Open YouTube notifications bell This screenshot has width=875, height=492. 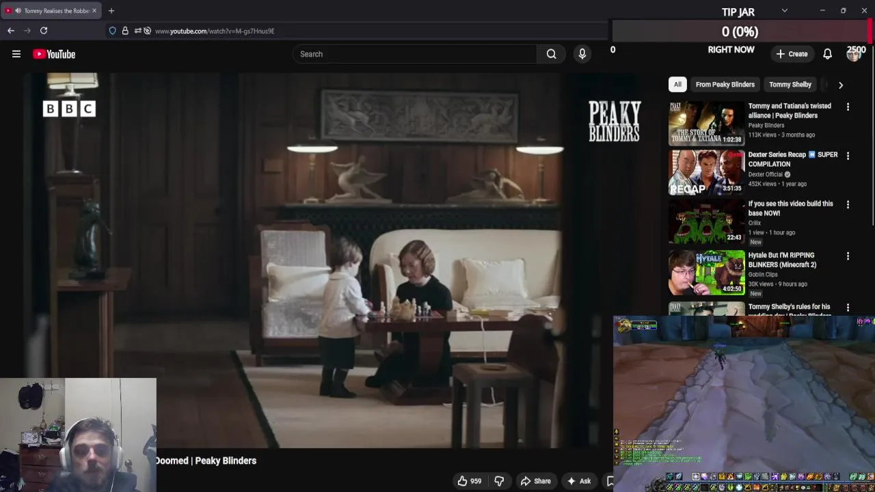click(x=827, y=54)
